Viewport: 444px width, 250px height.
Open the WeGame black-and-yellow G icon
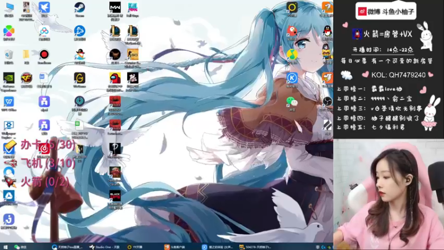pyautogui.click(x=79, y=78)
